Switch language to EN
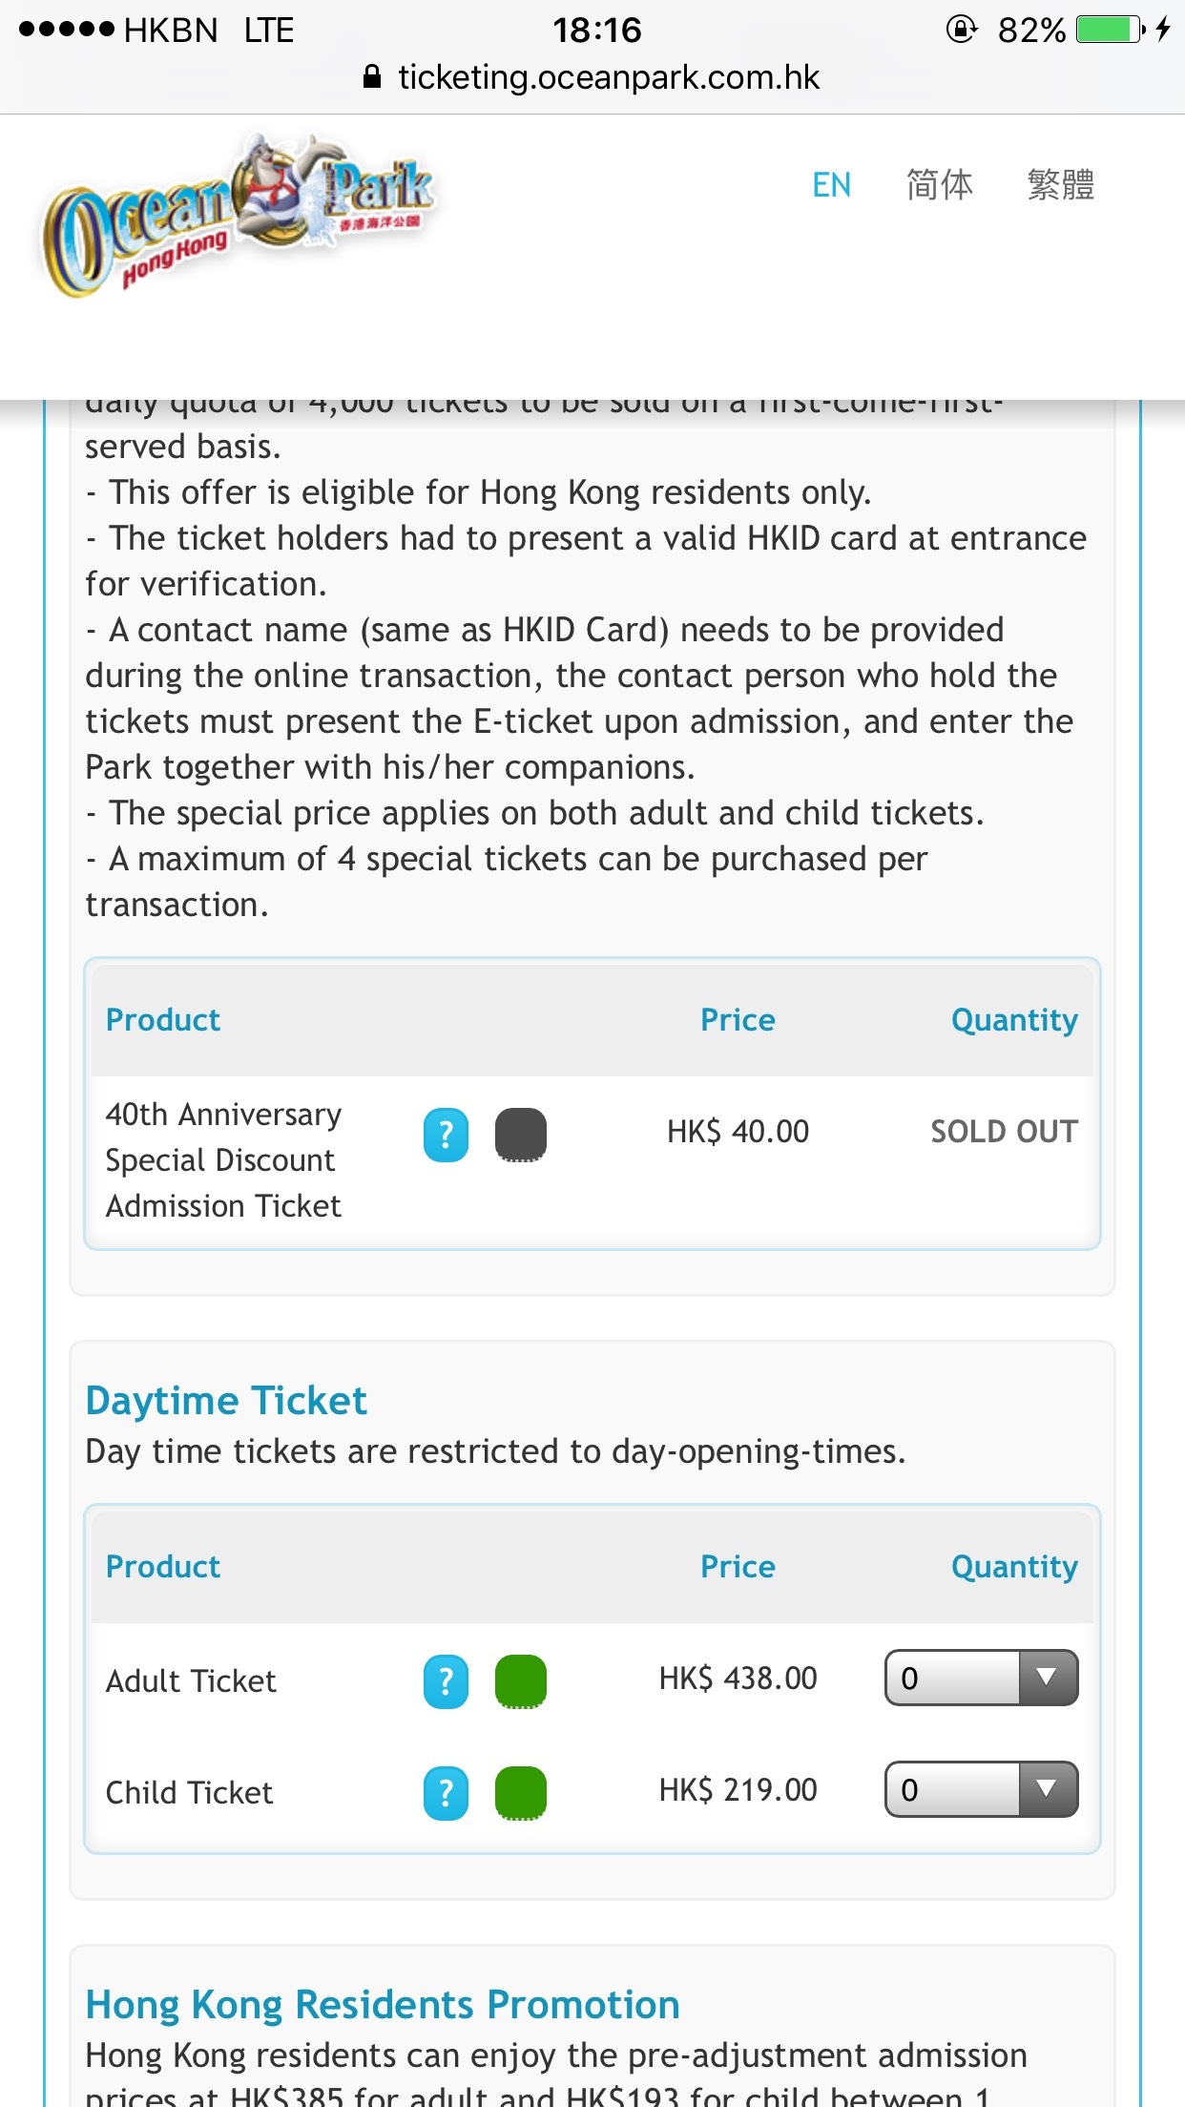 pos(831,184)
